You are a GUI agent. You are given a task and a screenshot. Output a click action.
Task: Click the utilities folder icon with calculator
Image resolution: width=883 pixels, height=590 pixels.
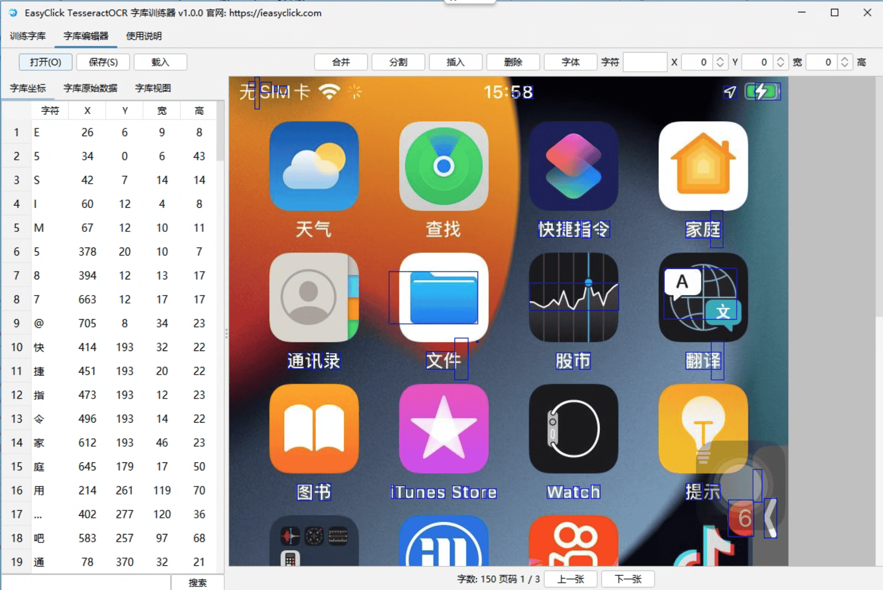click(314, 541)
